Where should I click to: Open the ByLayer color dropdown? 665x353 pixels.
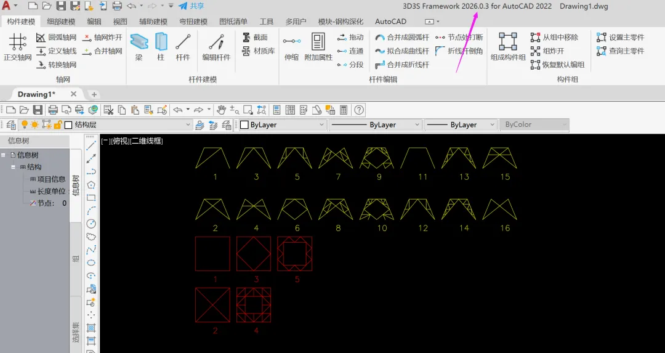coord(321,124)
